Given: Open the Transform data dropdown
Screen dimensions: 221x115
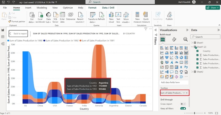Looking at the screenshot, I should click(x=93, y=17).
